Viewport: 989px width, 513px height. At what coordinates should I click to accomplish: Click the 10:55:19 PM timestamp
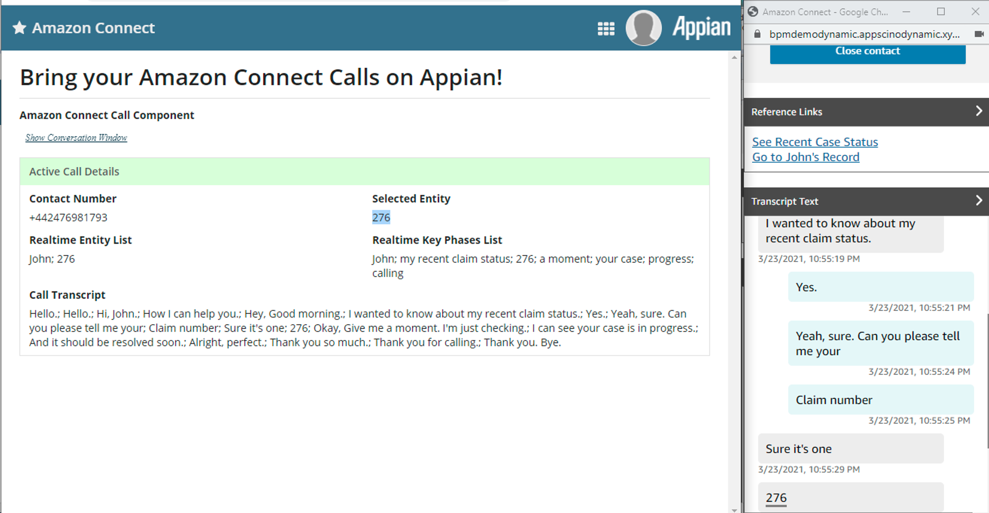point(809,259)
